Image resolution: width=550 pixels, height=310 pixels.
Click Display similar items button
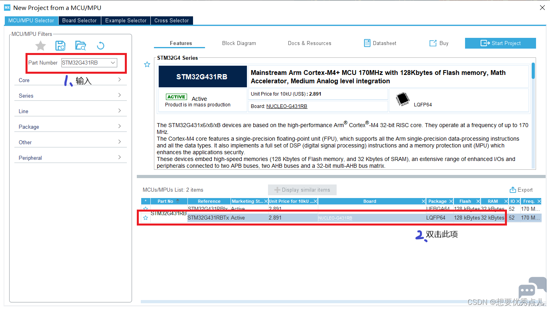302,190
